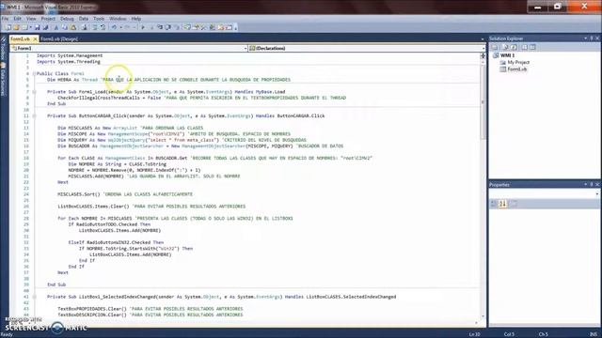Click the Cut toolbar icon
This screenshot has width=602, height=338.
point(56,27)
